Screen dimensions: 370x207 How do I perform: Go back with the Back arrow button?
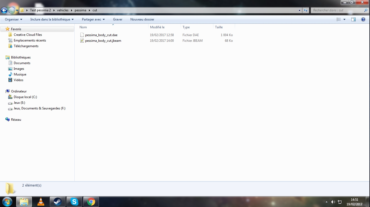[4, 10]
